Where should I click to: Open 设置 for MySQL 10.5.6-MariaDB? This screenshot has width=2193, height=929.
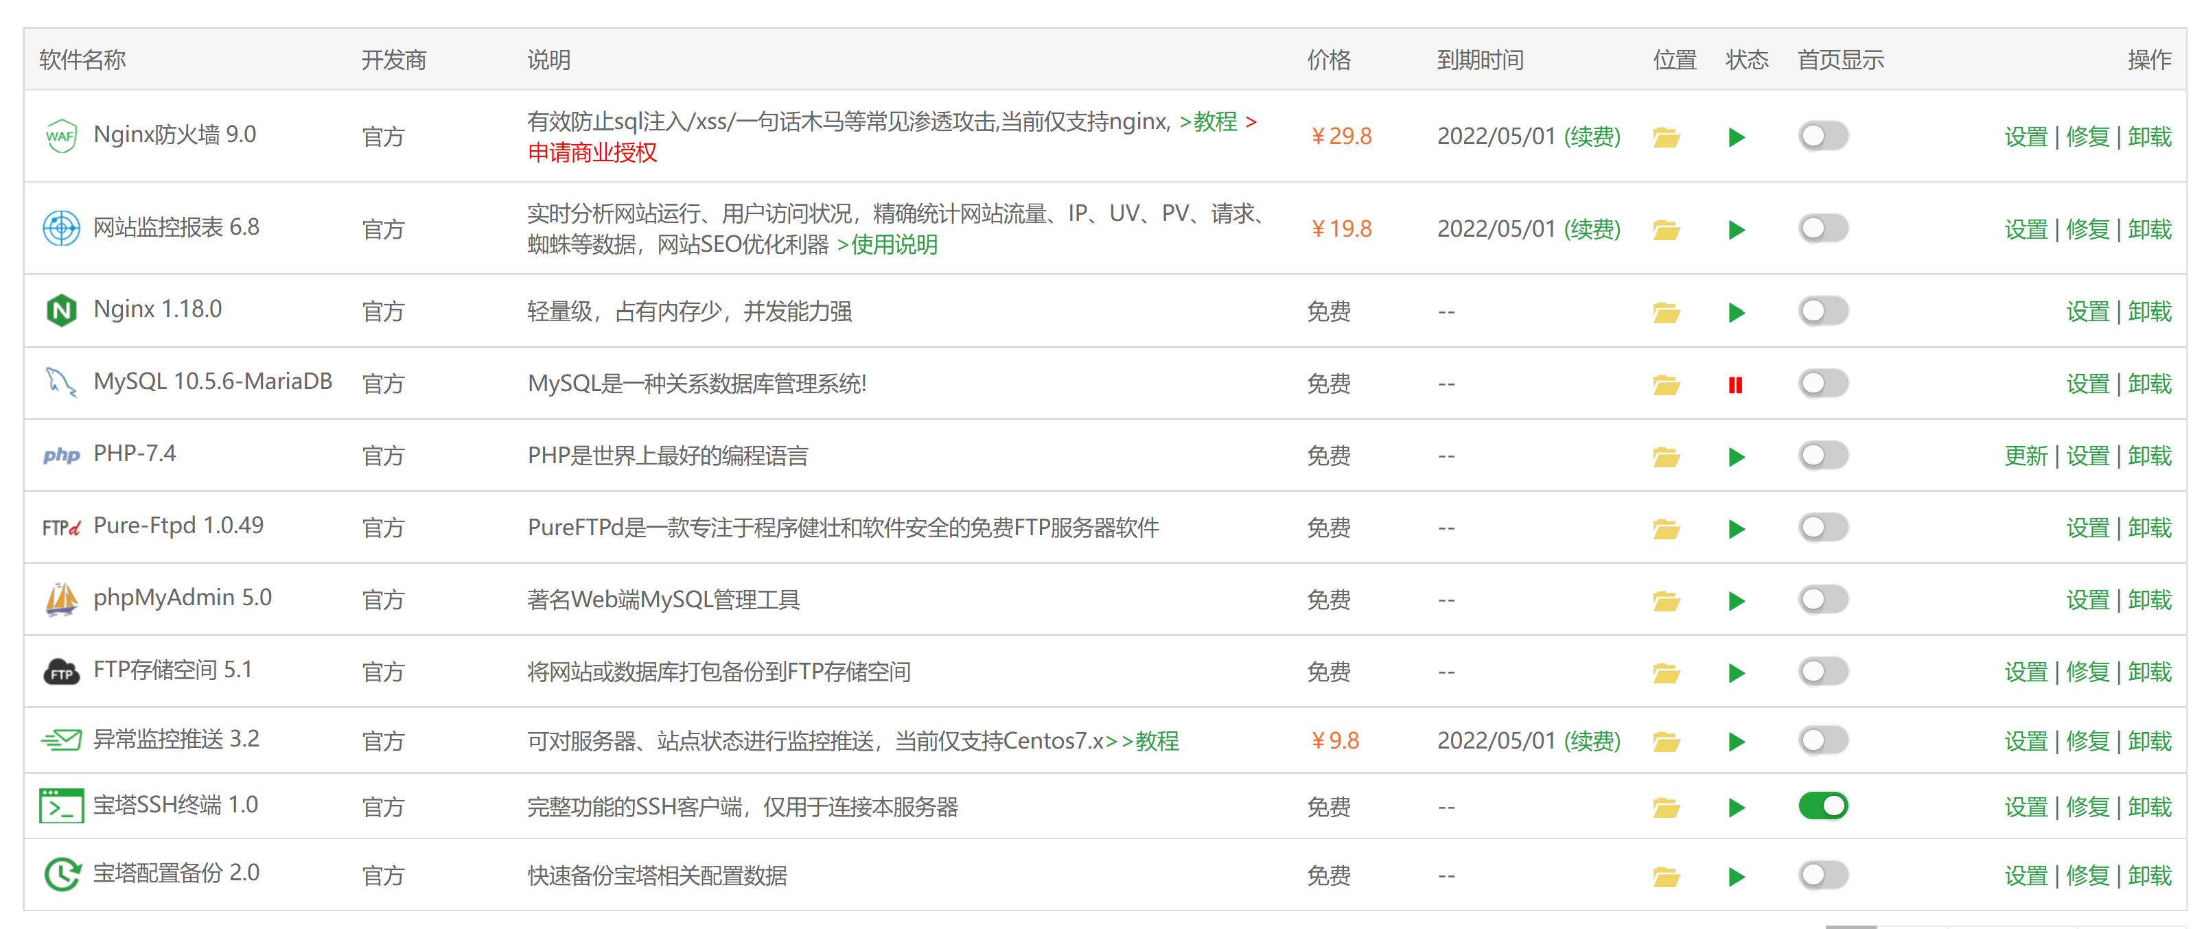[2087, 384]
